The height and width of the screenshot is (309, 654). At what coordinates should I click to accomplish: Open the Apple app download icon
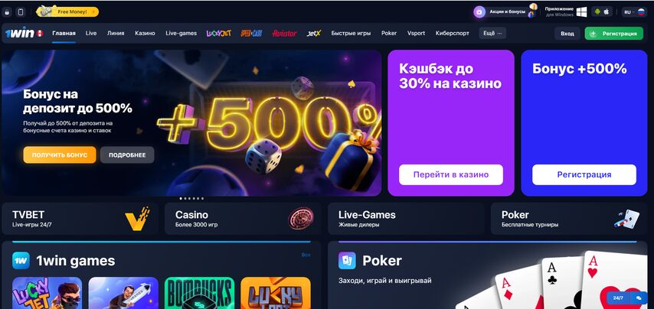click(607, 11)
